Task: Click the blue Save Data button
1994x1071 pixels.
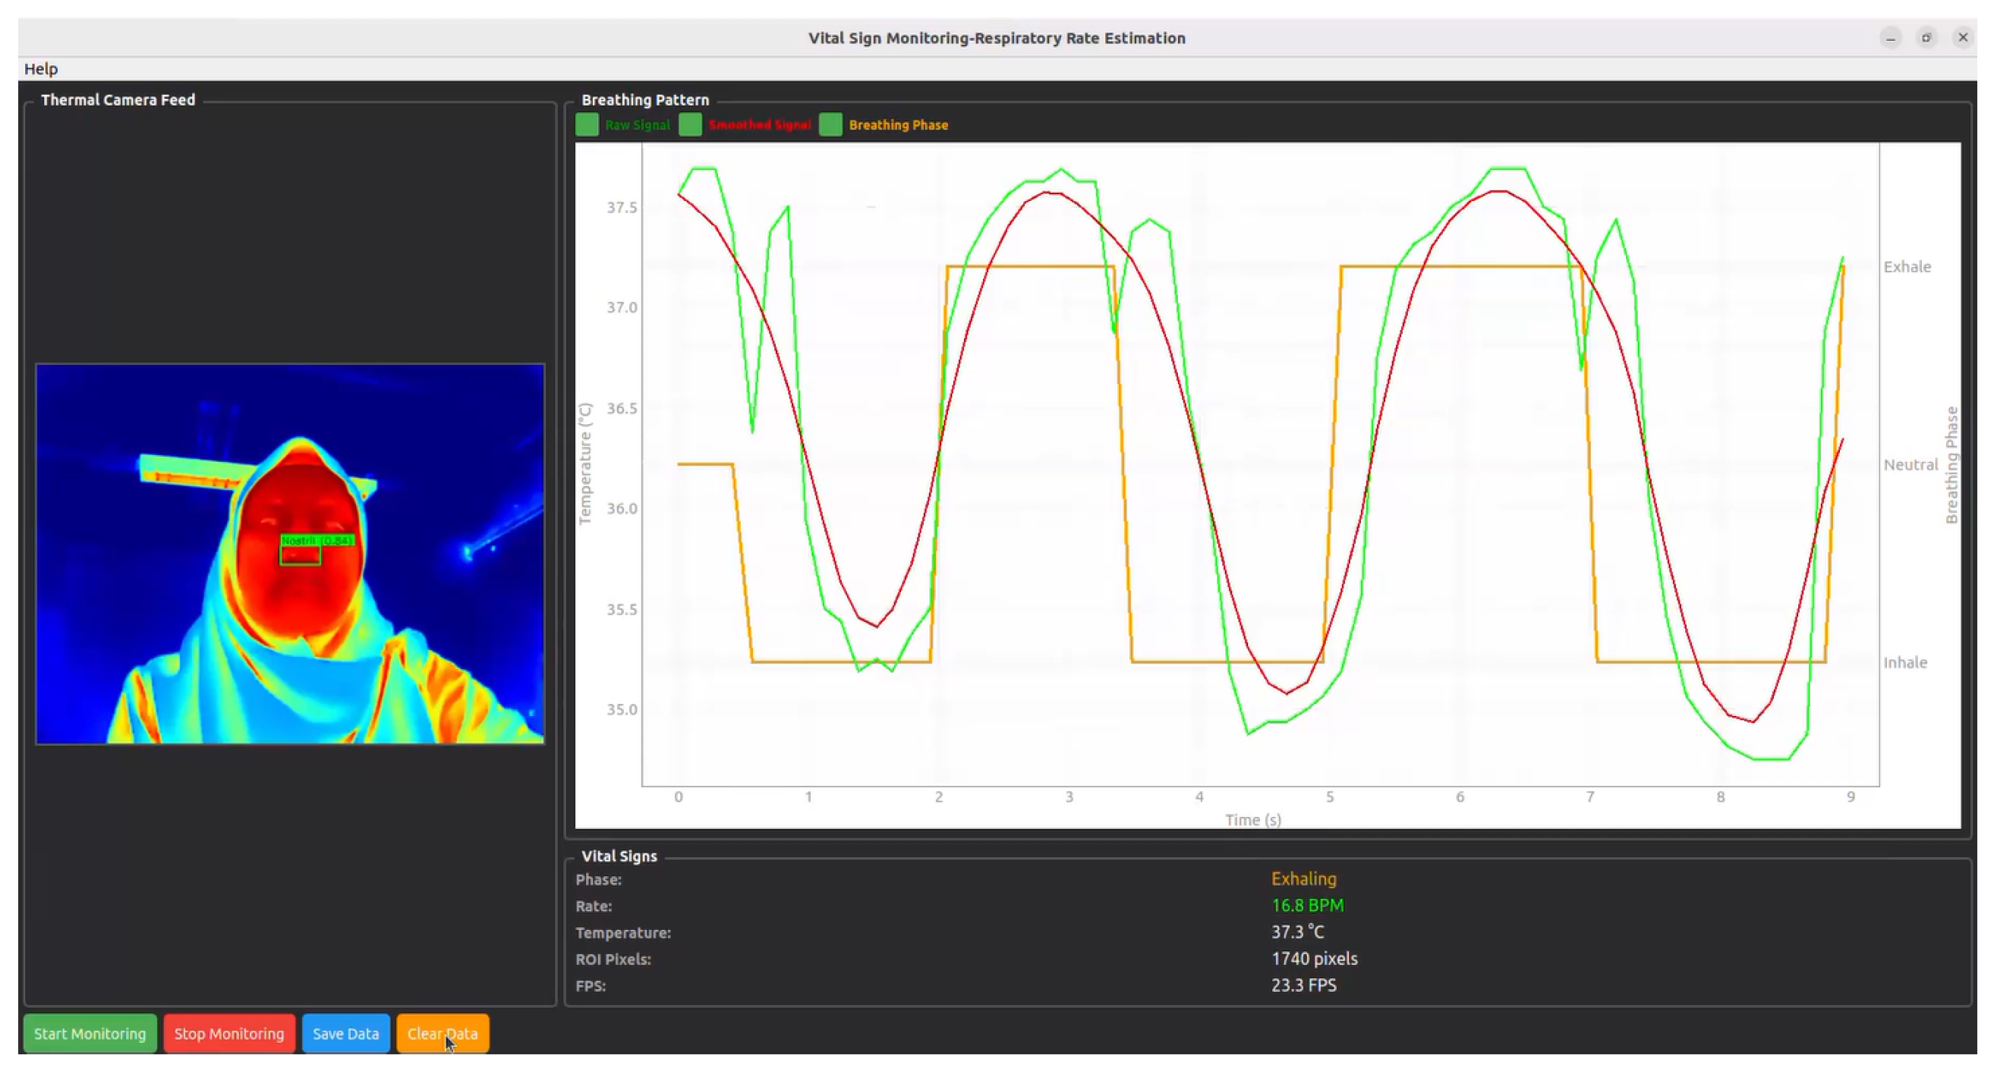Action: pos(345,1033)
